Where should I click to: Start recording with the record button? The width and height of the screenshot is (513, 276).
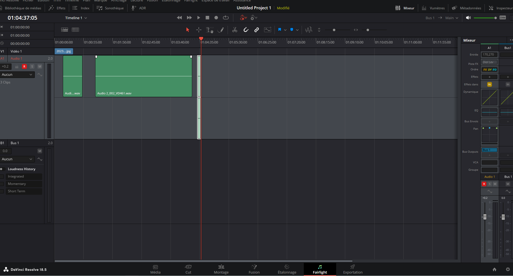tap(216, 18)
